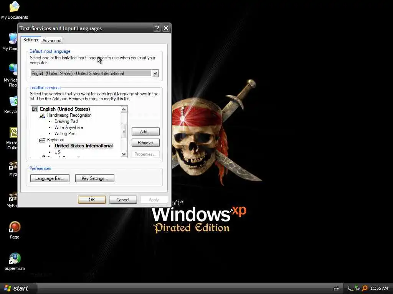
Task: Click the Remove button
Action: click(145, 143)
